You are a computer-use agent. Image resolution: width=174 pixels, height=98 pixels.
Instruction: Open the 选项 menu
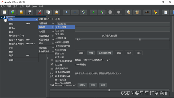point(28,6)
